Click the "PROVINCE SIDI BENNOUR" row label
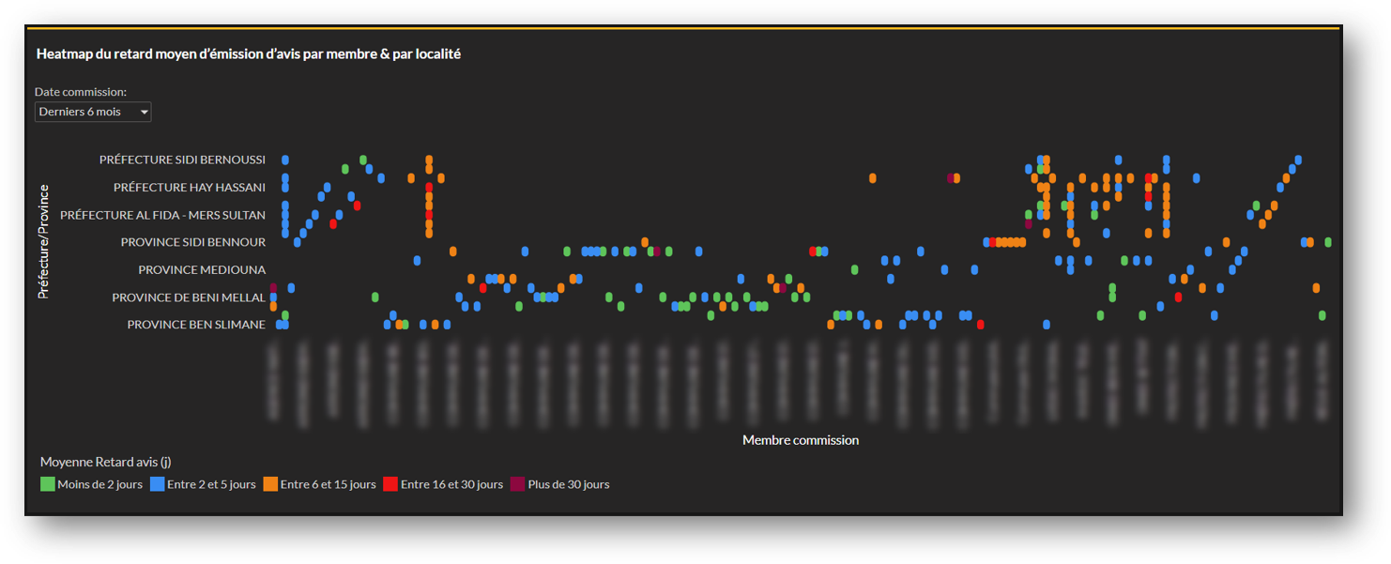The image size is (1391, 564). click(192, 242)
